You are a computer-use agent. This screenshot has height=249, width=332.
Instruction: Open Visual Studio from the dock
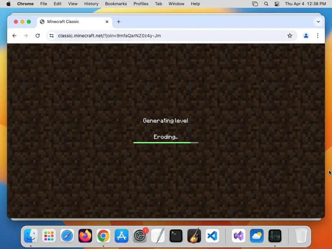pyautogui.click(x=239, y=236)
